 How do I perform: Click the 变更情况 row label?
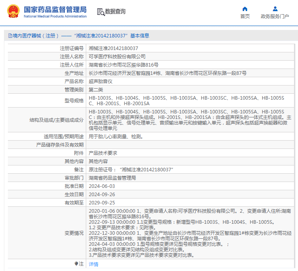coord(74,233)
